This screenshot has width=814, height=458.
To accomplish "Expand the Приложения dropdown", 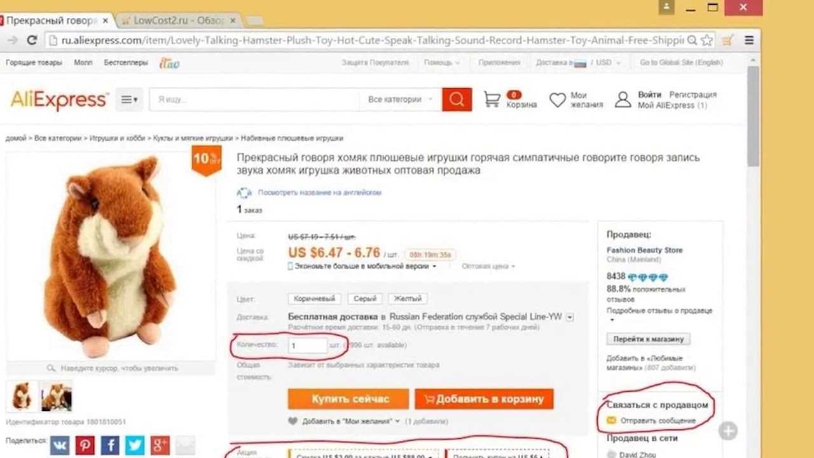I will 498,62.
